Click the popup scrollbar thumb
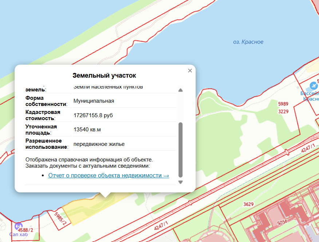Image resolution: width=319 pixels, height=242 pixels. [x=181, y=150]
